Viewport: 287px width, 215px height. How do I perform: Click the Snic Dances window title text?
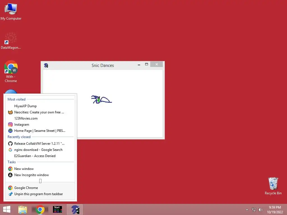[x=103, y=66]
